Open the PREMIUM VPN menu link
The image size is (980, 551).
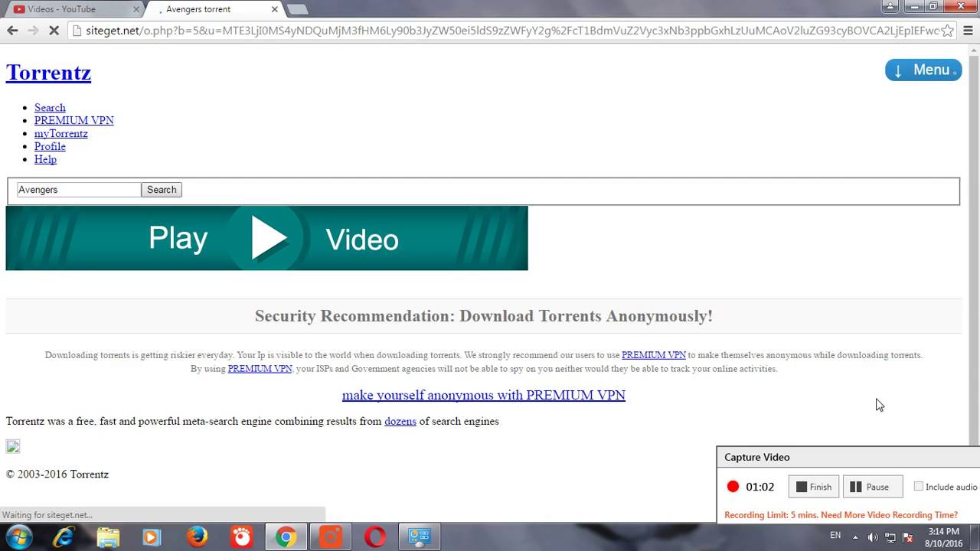[x=73, y=120]
